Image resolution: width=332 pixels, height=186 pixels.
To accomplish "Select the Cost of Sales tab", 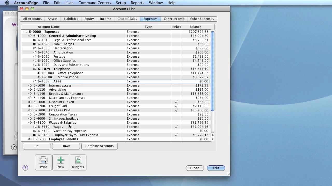I will (127, 19).
